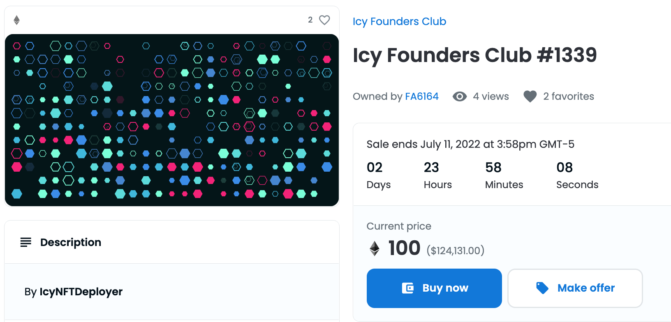Click the favorite count 2 above artwork
This screenshot has height=322, width=671.
coord(310,20)
